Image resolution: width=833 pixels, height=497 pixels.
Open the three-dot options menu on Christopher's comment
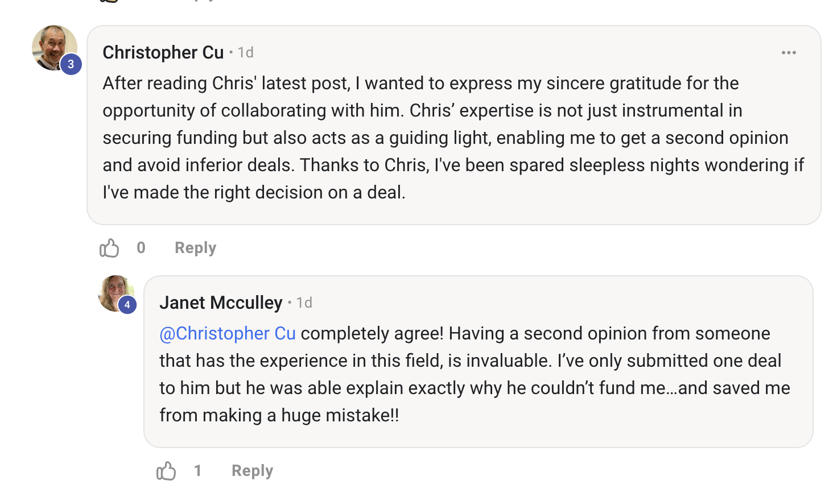coord(789,53)
